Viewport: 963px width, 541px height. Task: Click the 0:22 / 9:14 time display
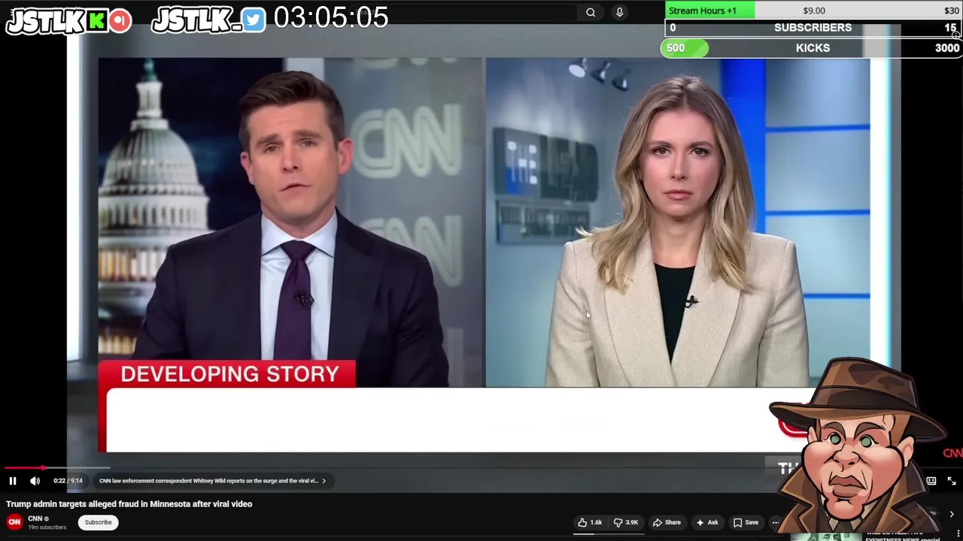(x=68, y=481)
